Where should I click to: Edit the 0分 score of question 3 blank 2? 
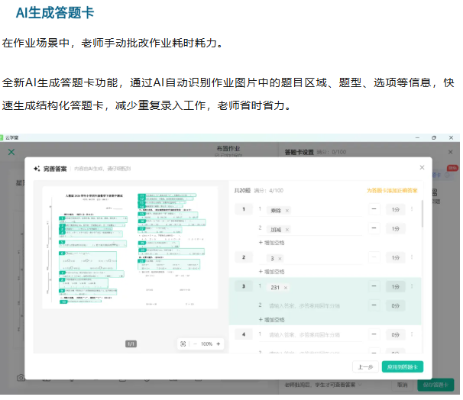tap(395, 305)
